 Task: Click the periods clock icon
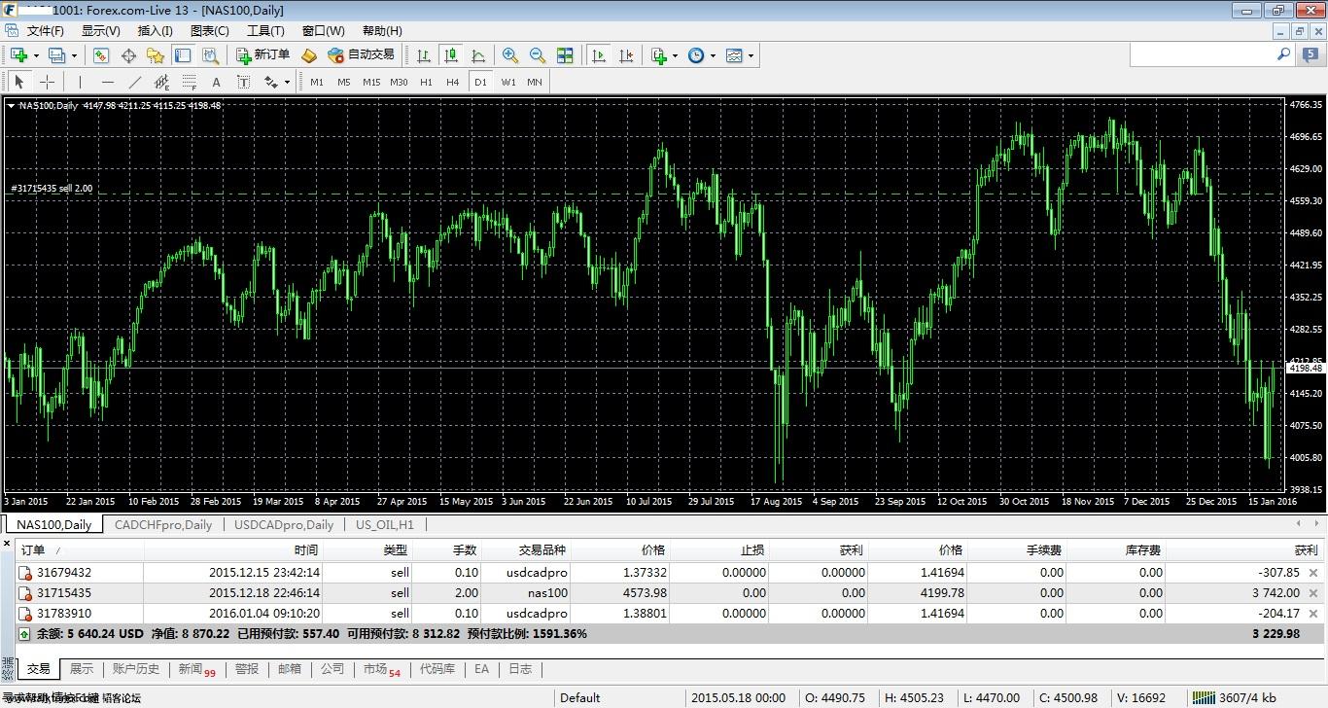coord(696,55)
